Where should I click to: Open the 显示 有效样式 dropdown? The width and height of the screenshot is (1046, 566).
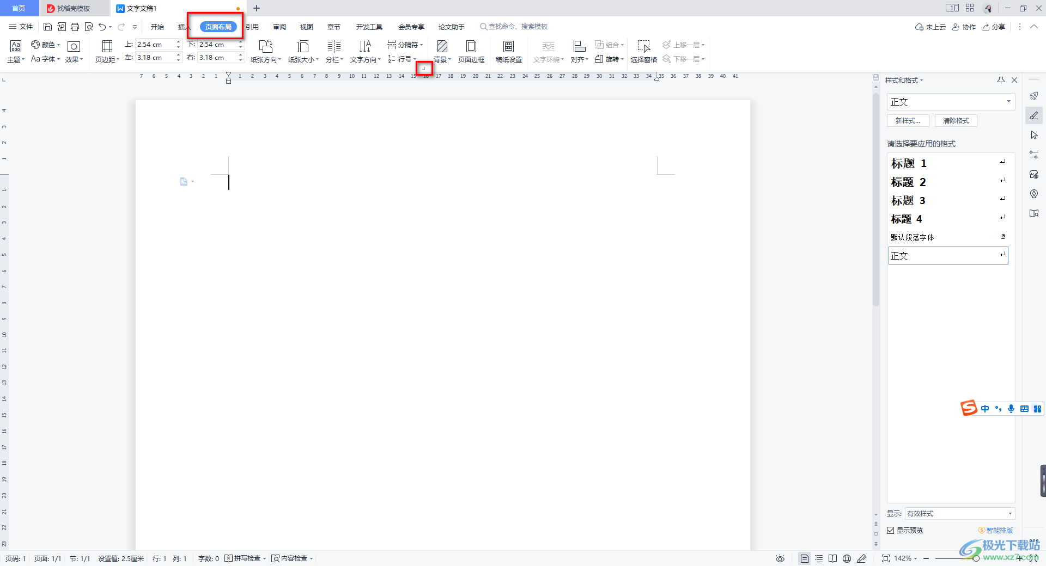(959, 513)
